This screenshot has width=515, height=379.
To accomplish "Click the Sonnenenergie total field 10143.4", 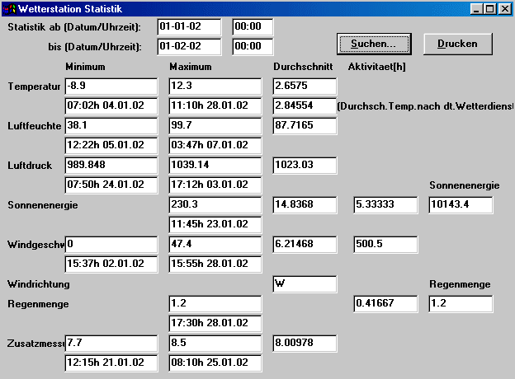I will [461, 205].
